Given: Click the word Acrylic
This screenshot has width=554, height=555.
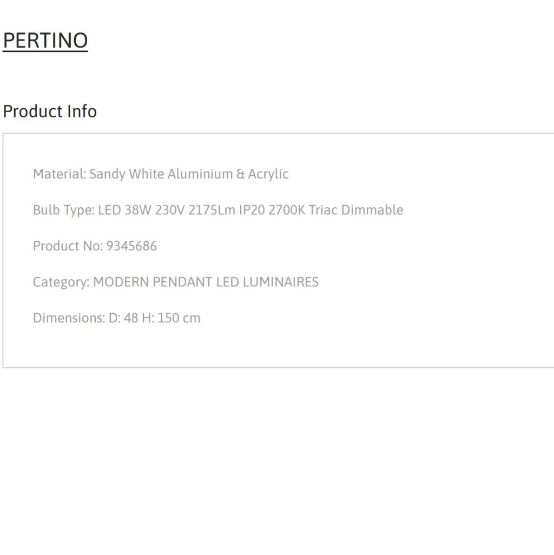Looking at the screenshot, I should (268, 174).
